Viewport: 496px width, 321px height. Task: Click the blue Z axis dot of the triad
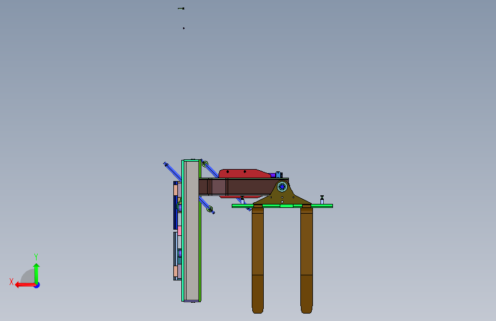pyautogui.click(x=37, y=285)
